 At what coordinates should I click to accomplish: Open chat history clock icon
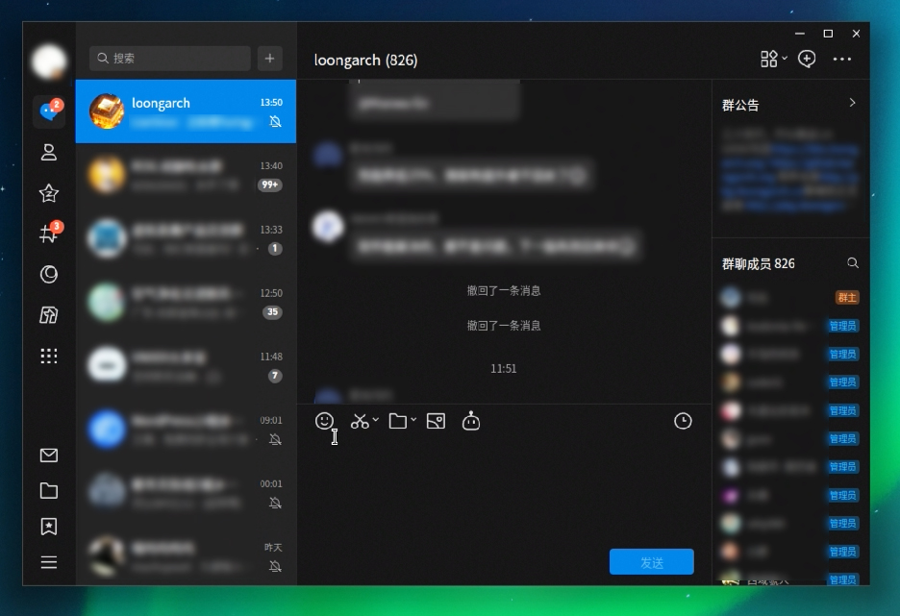pos(683,421)
